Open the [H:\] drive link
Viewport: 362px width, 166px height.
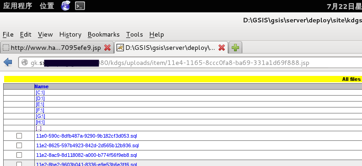[40, 122]
